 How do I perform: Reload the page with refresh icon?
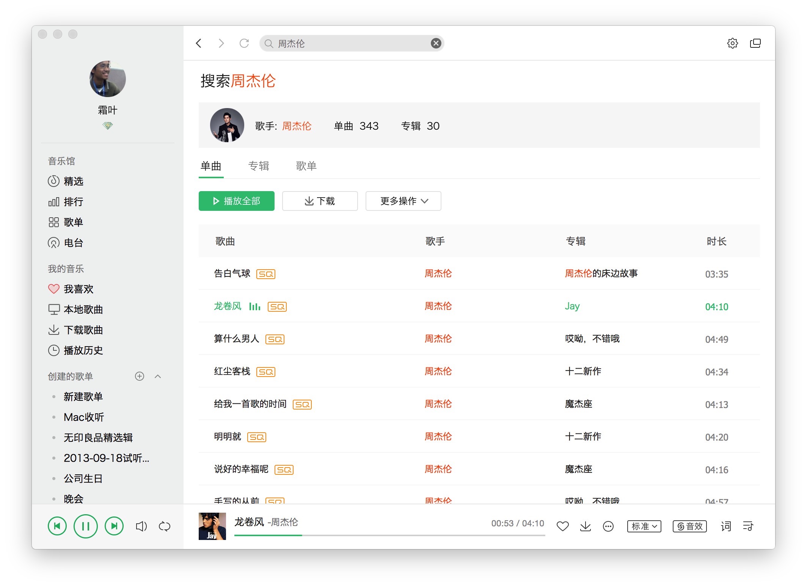(x=244, y=43)
